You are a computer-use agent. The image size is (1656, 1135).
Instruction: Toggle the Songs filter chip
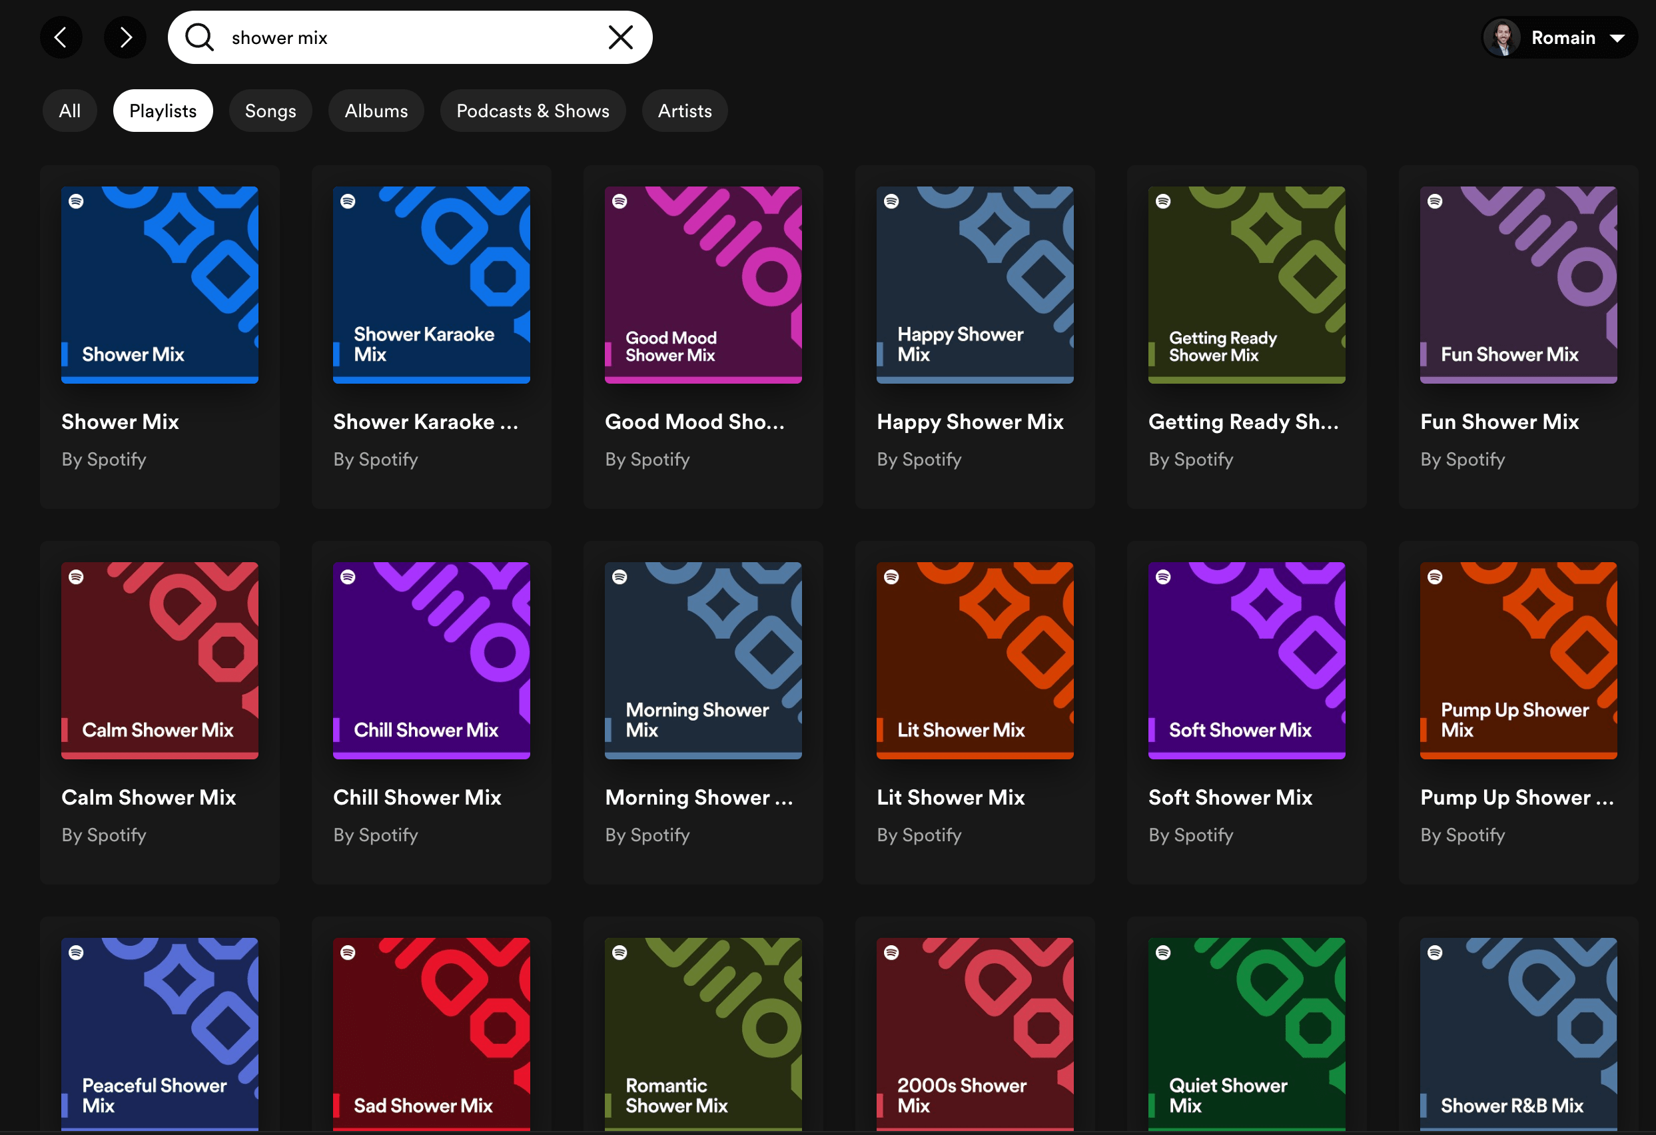pyautogui.click(x=270, y=111)
